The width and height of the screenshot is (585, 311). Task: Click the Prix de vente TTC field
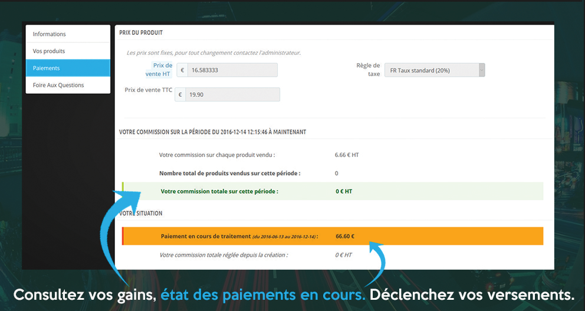[232, 94]
